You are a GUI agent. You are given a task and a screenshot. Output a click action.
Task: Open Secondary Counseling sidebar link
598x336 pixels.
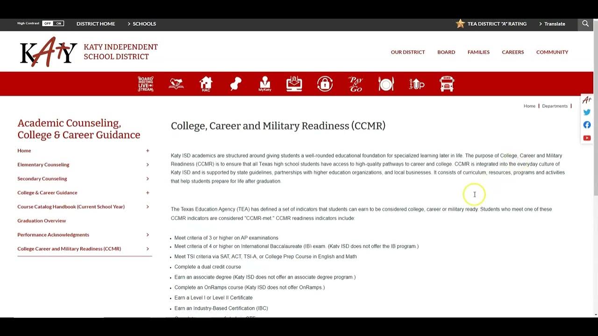tap(42, 179)
